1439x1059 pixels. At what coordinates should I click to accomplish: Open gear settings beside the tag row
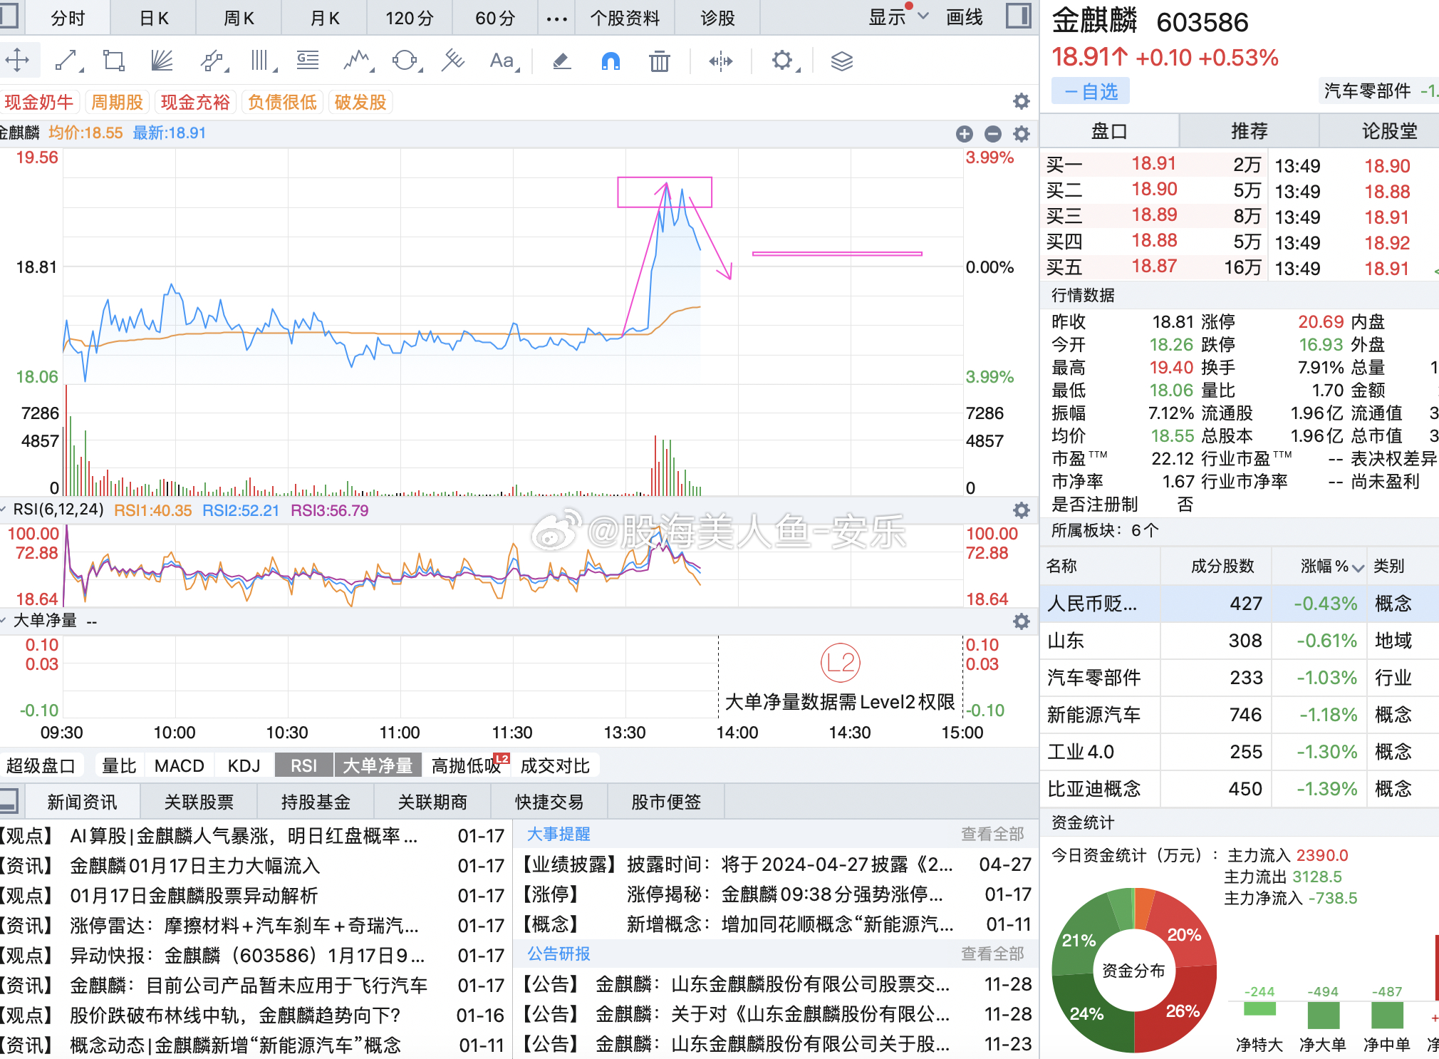tap(1022, 102)
